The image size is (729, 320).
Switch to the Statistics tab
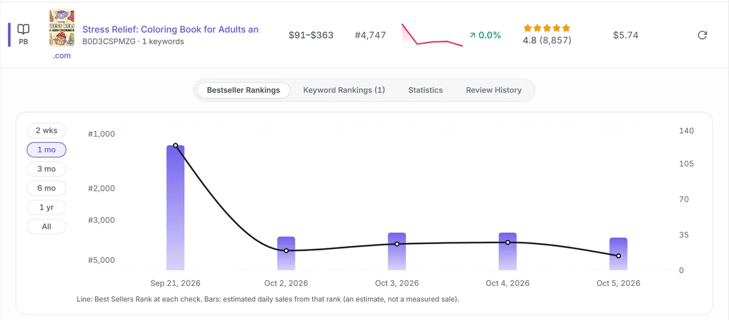pos(425,90)
